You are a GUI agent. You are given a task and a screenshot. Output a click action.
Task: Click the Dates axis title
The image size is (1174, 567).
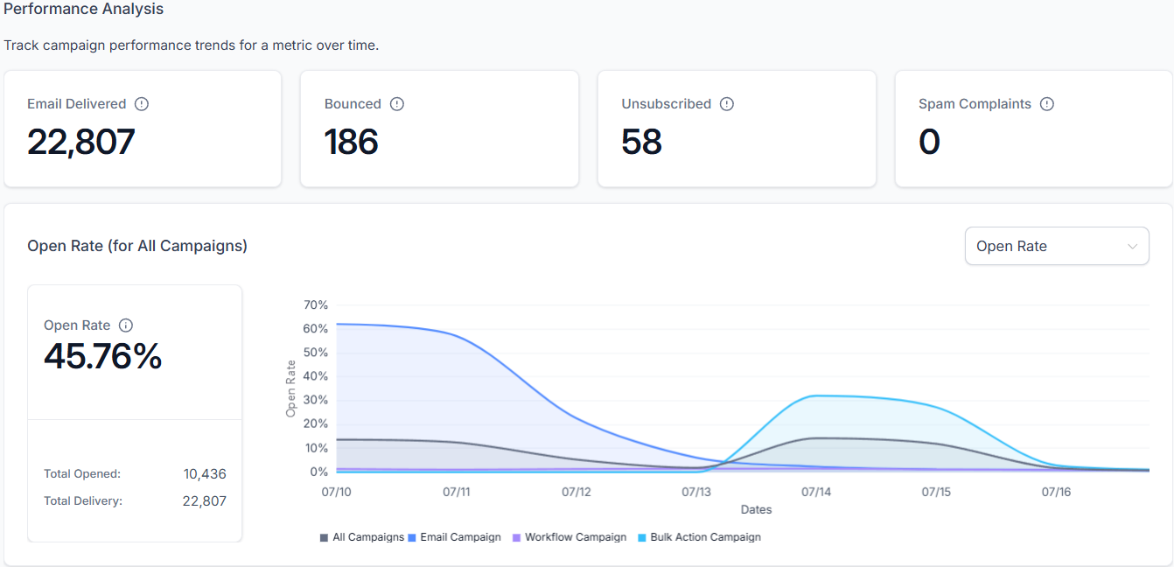coord(756,509)
